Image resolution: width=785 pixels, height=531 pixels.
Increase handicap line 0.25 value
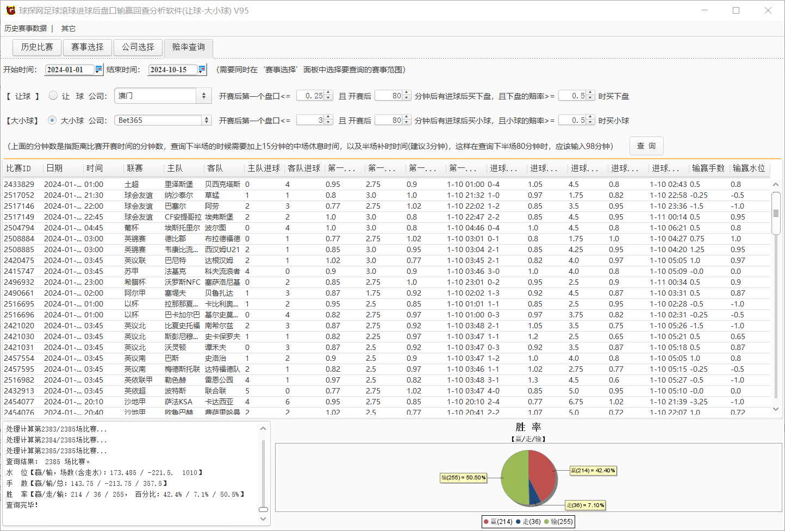click(328, 93)
